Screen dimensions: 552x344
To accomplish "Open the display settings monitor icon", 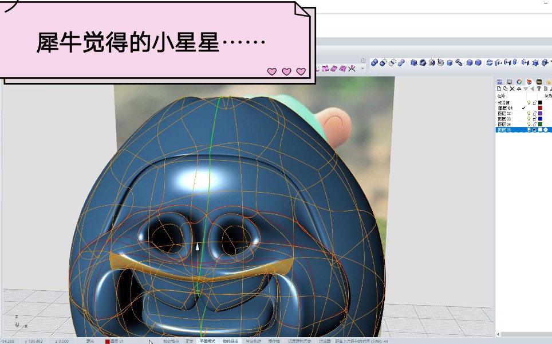I will [x=509, y=82].
